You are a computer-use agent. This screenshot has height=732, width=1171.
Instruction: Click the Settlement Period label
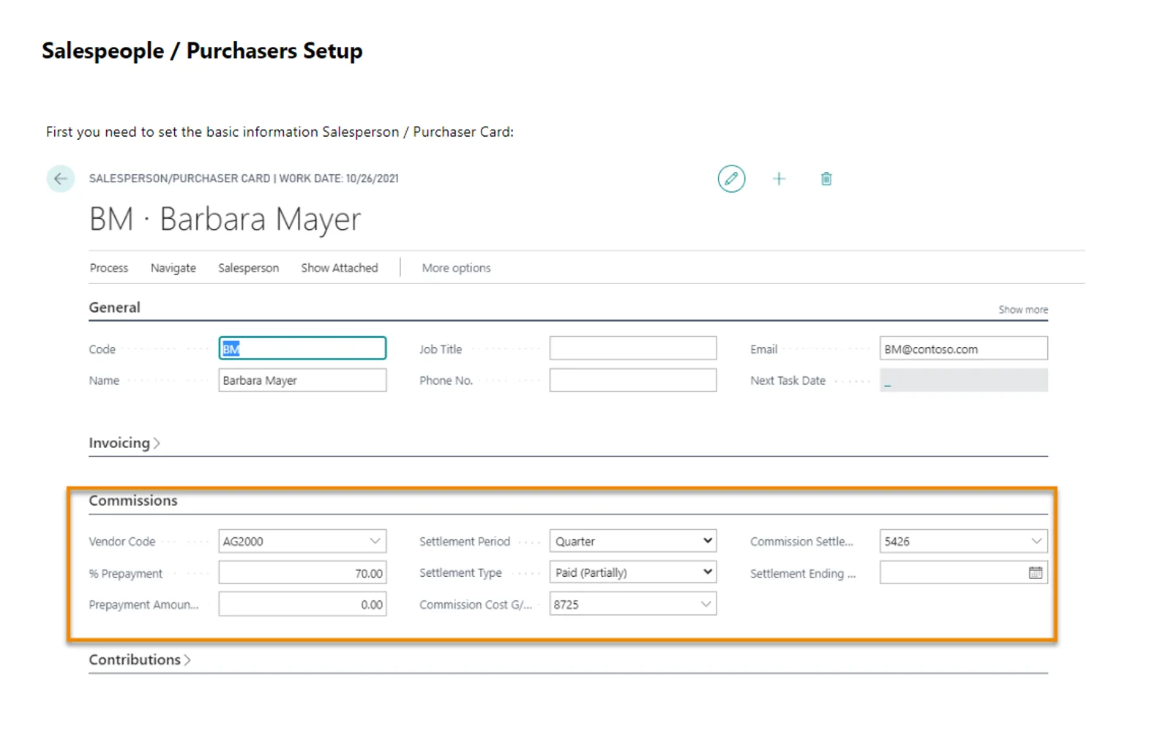(x=465, y=542)
